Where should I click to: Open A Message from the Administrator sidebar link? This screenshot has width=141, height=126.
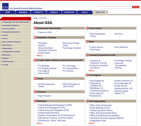[x=16, y=22]
